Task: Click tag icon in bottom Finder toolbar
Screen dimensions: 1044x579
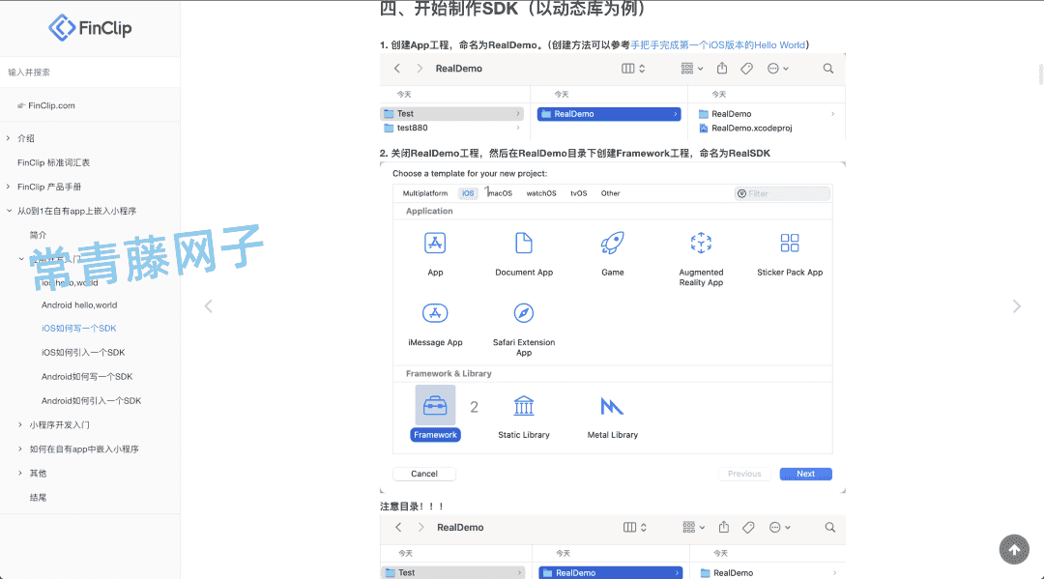Action: (x=748, y=527)
